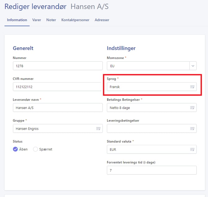Click the Standard valuta lookup icon
The image size is (208, 197).
[x=192, y=150]
